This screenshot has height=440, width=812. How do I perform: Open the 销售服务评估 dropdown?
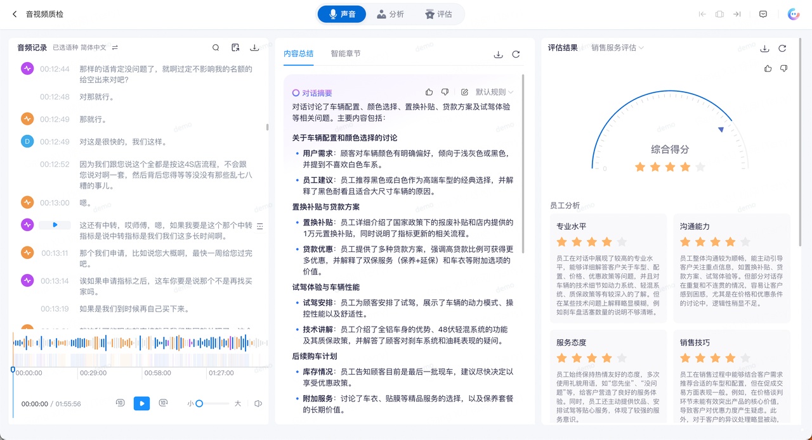(x=617, y=47)
